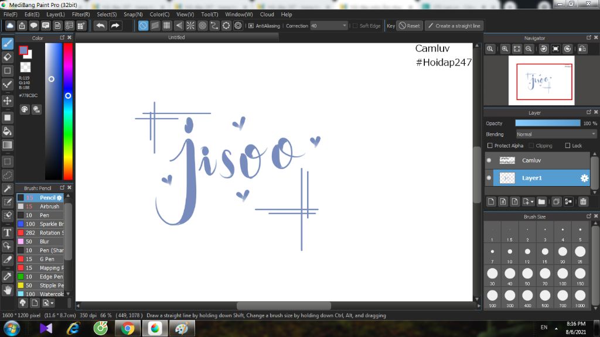Image resolution: width=600 pixels, height=337 pixels.
Task: Select the Lasso tool
Action: click(7, 176)
